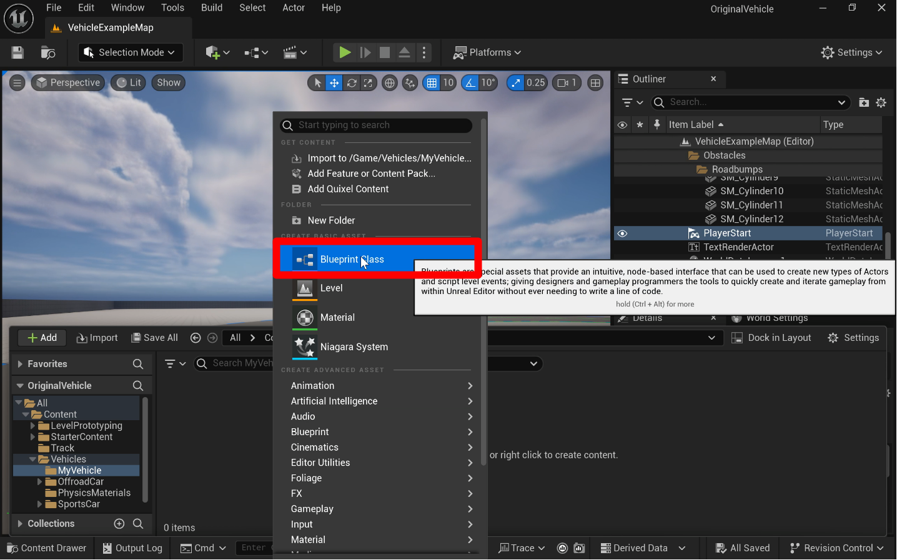Toggle world/local coordinate globe icon
The image size is (897, 560).
click(390, 82)
